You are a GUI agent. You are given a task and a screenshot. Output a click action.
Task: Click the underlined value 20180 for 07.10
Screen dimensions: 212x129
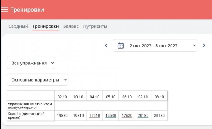(x=143, y=116)
